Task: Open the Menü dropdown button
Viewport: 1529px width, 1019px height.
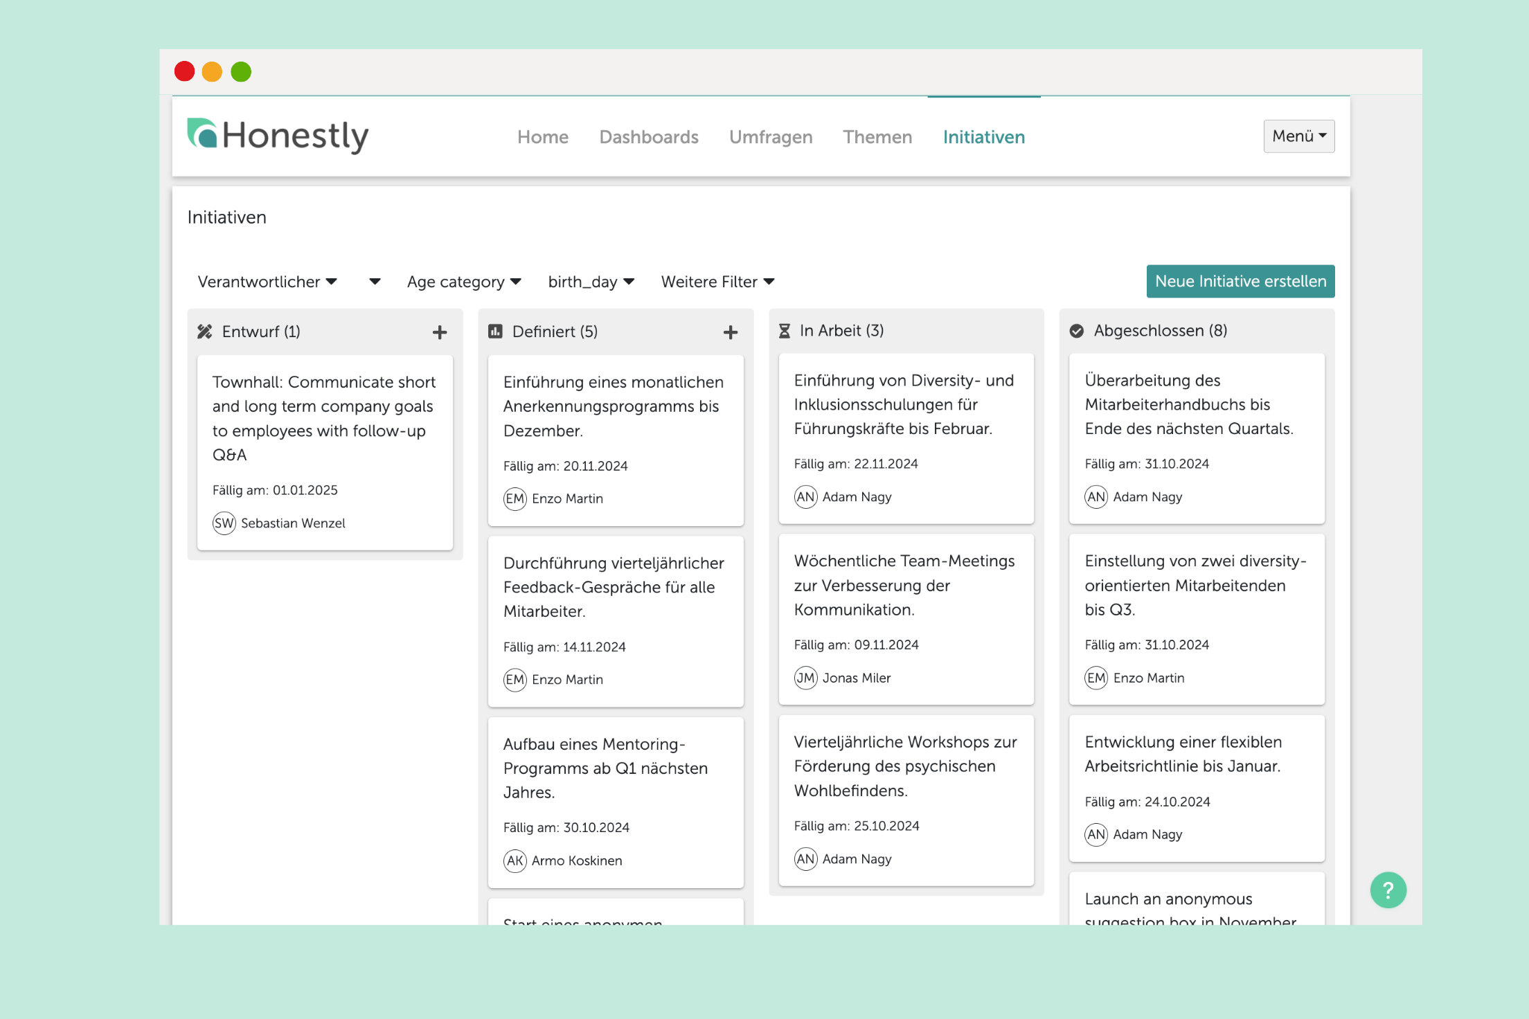Action: pyautogui.click(x=1298, y=136)
